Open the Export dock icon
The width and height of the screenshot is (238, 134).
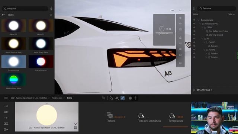6,130
